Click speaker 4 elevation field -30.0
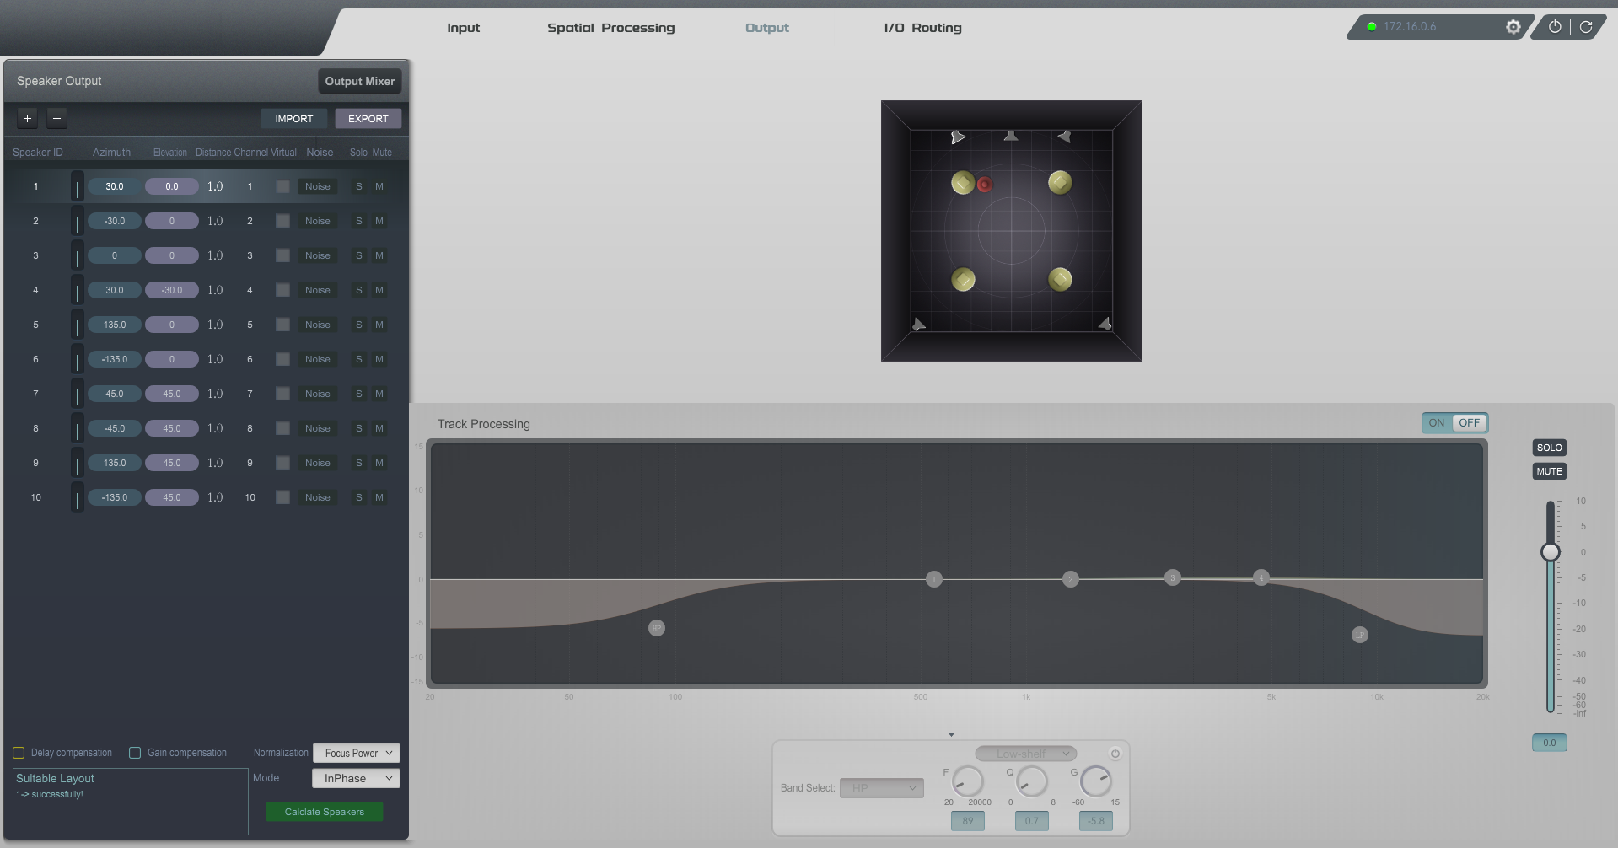This screenshot has width=1618, height=848. pyautogui.click(x=172, y=290)
